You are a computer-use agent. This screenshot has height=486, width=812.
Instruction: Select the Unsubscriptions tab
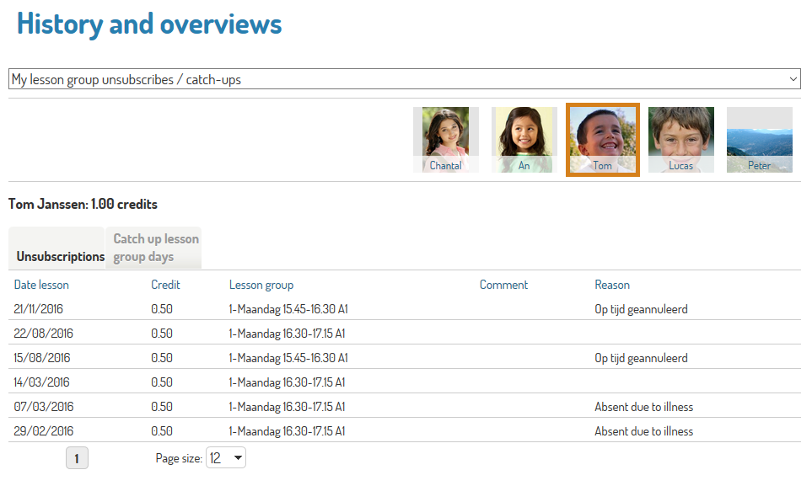[x=61, y=256]
